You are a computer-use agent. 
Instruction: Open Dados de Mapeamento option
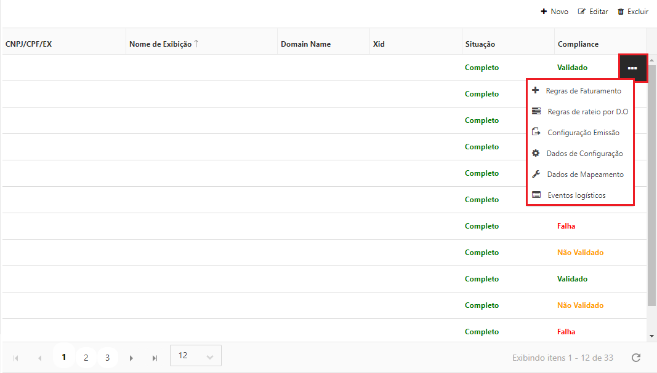coord(584,175)
